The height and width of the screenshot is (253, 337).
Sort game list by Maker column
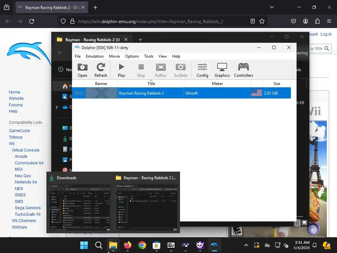point(217,83)
